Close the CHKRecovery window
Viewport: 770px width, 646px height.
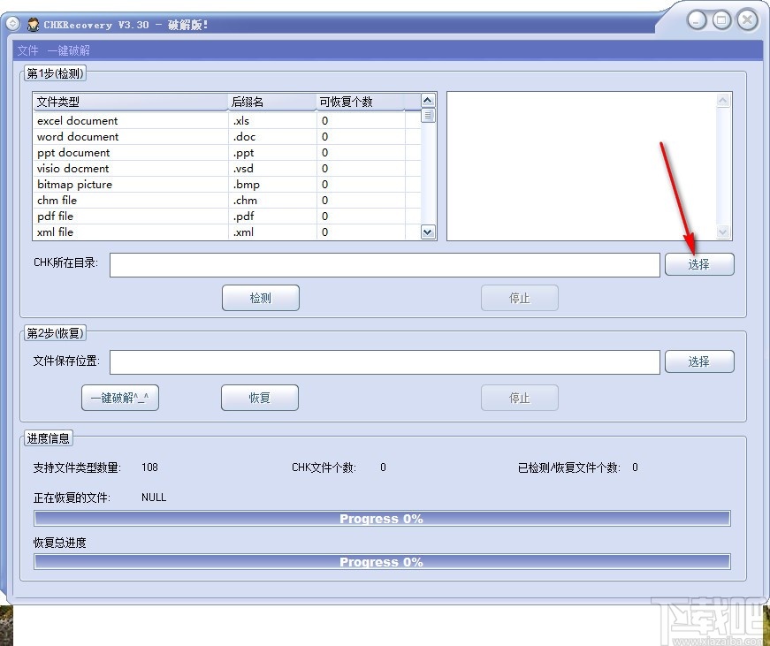coord(747,20)
